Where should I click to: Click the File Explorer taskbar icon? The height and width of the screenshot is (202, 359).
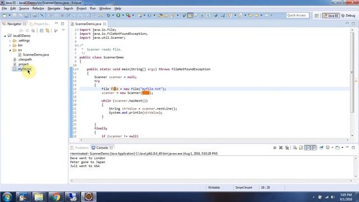pos(39,197)
